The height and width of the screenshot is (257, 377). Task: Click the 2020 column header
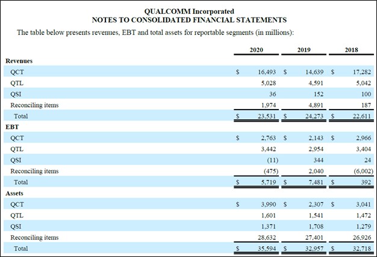[257, 50]
